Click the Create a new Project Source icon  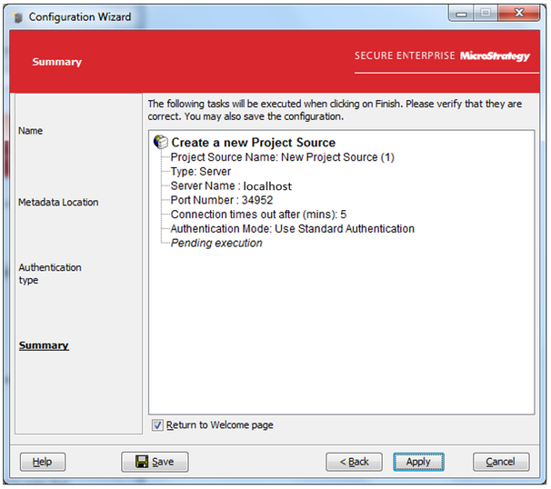coord(161,142)
